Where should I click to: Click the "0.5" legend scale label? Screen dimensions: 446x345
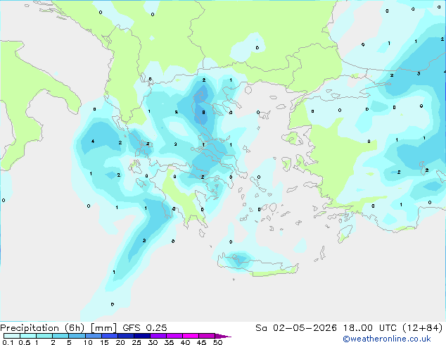pos(24,342)
